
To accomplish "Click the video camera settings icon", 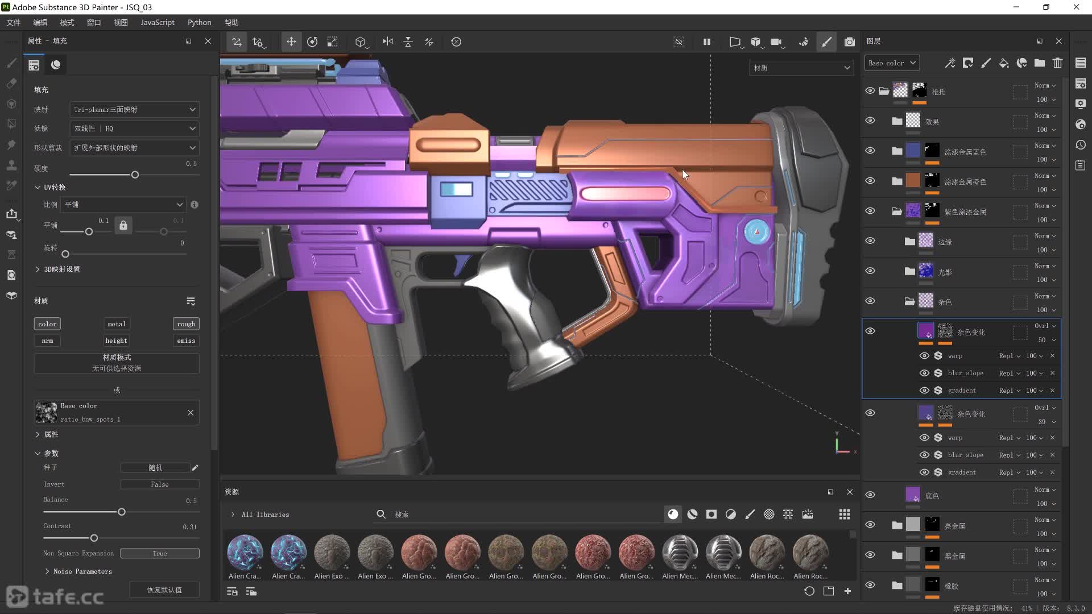I will pyautogui.click(x=776, y=42).
